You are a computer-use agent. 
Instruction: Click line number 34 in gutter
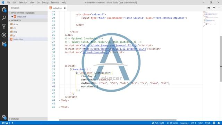(x=53, y=66)
